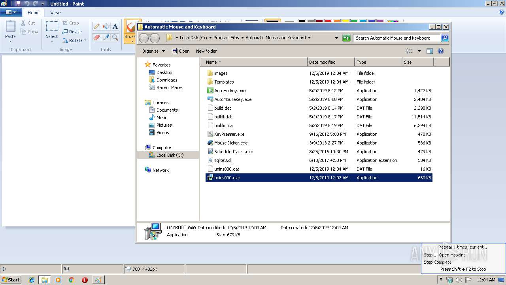
Task: Open the view options dropdown arrow
Action: (x=419, y=51)
